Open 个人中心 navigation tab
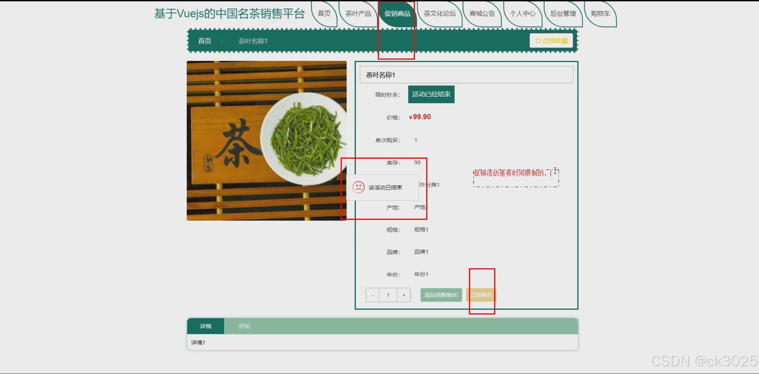This screenshot has width=759, height=374. pos(522,13)
